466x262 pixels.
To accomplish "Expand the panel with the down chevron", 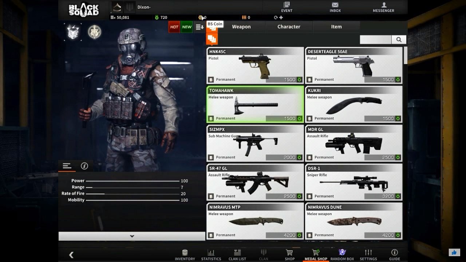I will pyautogui.click(x=132, y=236).
